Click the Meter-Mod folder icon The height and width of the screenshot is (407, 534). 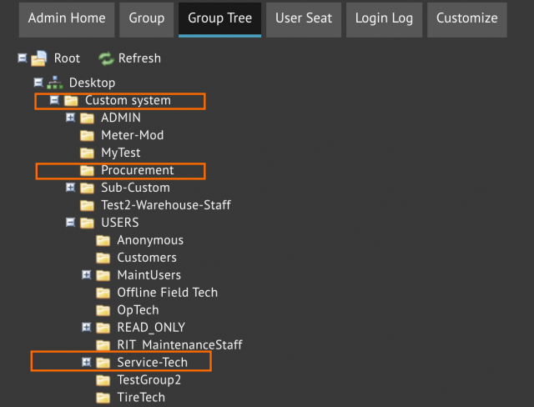click(x=87, y=135)
